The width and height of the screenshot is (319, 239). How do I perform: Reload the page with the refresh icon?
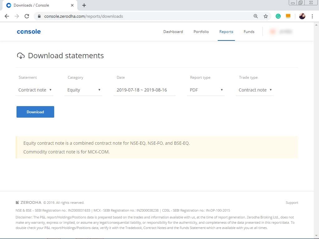click(x=27, y=16)
